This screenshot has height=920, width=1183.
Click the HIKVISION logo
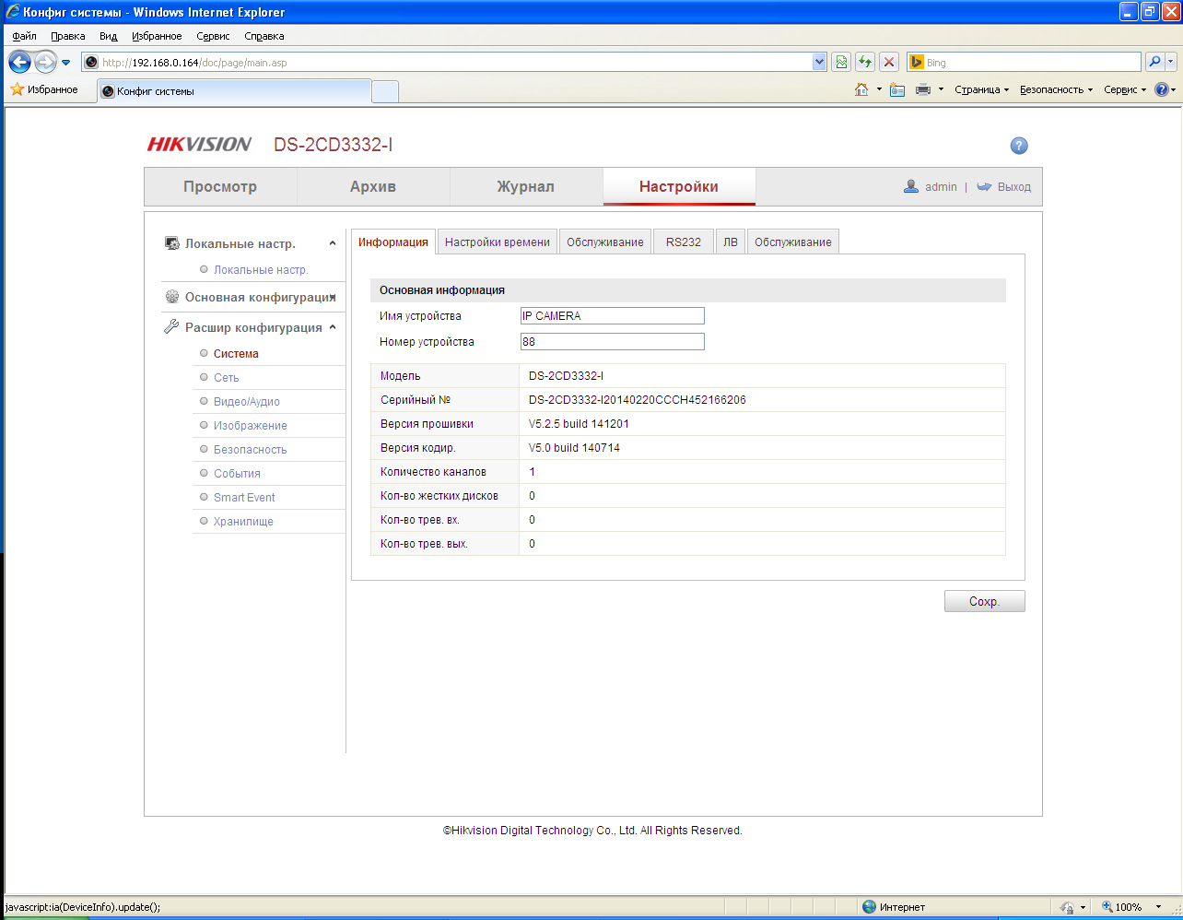200,145
